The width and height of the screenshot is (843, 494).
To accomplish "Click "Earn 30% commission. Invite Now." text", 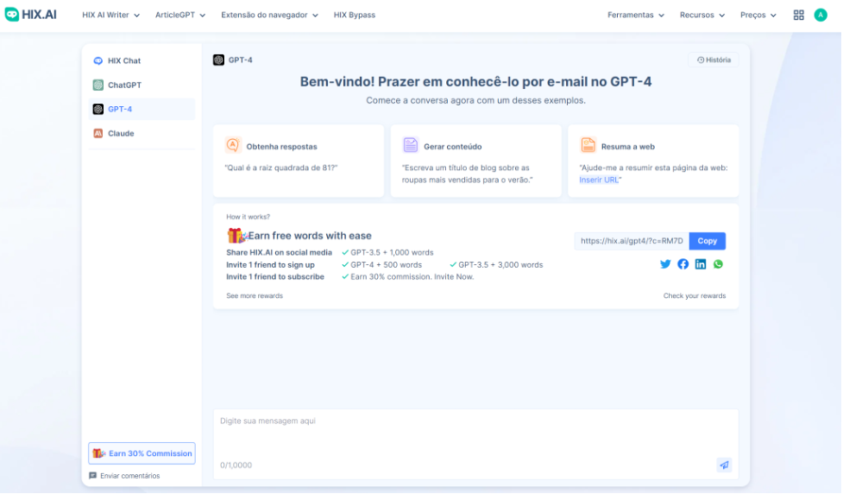I will click(x=412, y=277).
